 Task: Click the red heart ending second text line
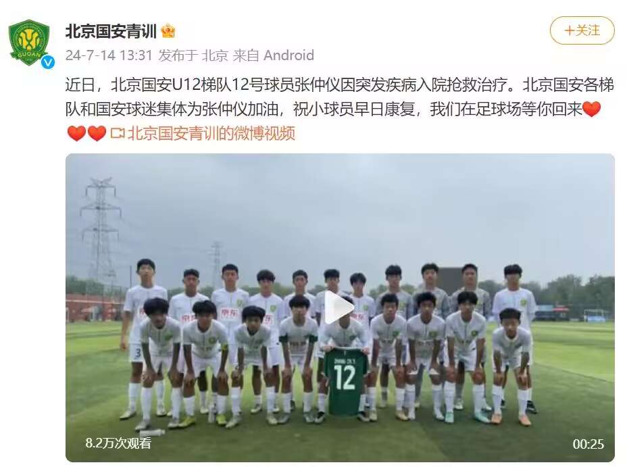coord(592,109)
